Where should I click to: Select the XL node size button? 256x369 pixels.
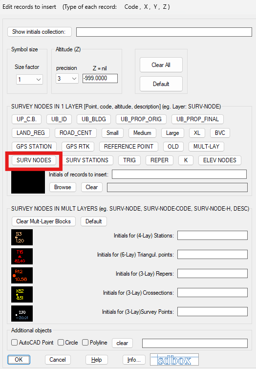[x=197, y=133]
